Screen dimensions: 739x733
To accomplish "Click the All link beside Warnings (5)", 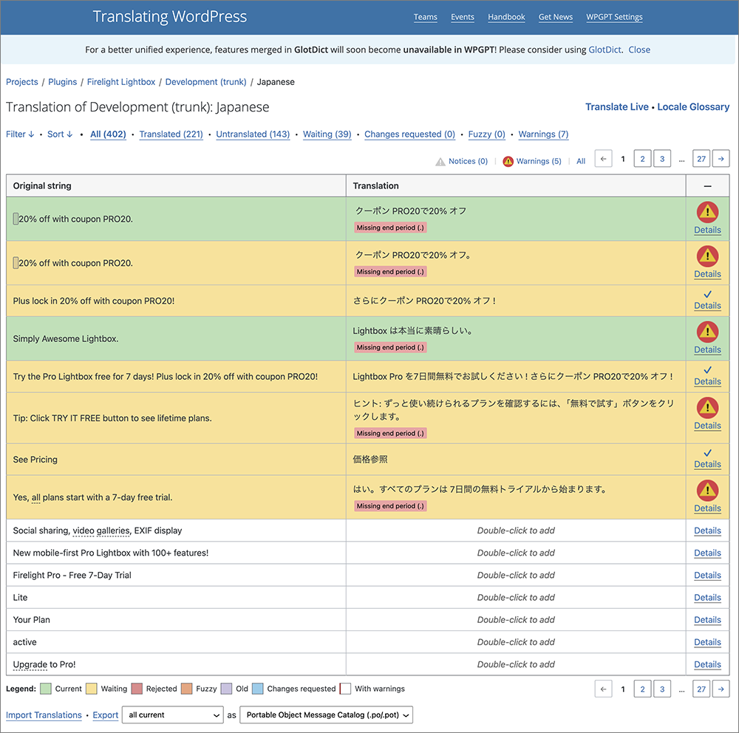I will 581,161.
